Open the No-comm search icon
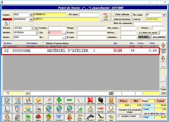Image resolution: width=169 pixels, height=122 pixels. coord(38,109)
